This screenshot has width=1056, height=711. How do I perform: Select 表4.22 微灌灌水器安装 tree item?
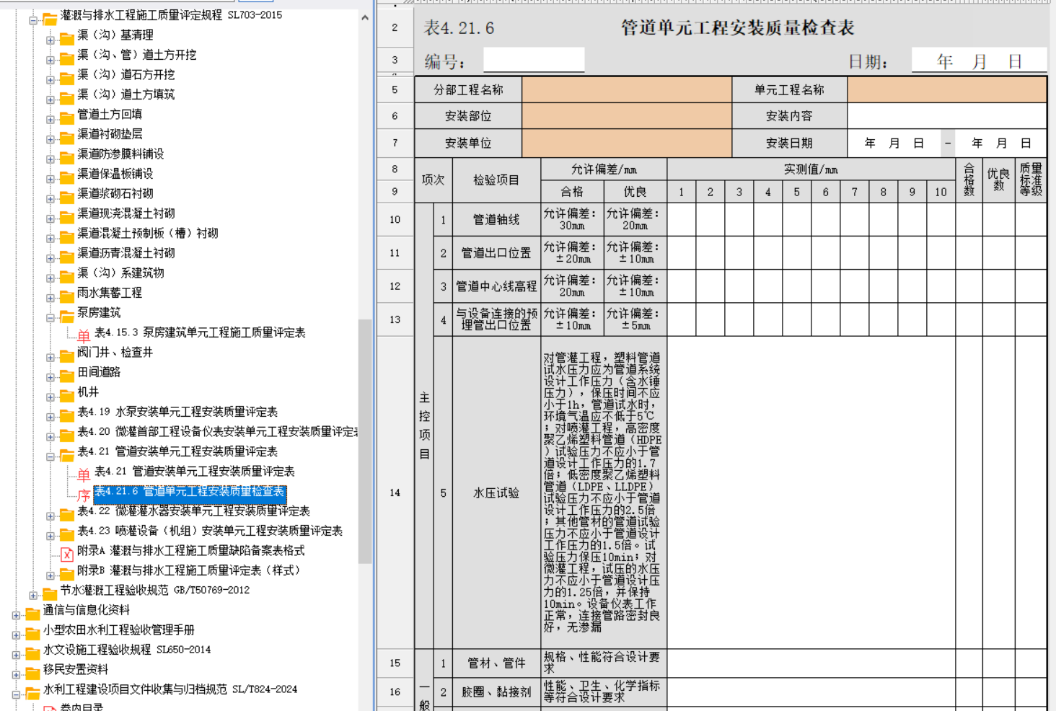click(193, 511)
